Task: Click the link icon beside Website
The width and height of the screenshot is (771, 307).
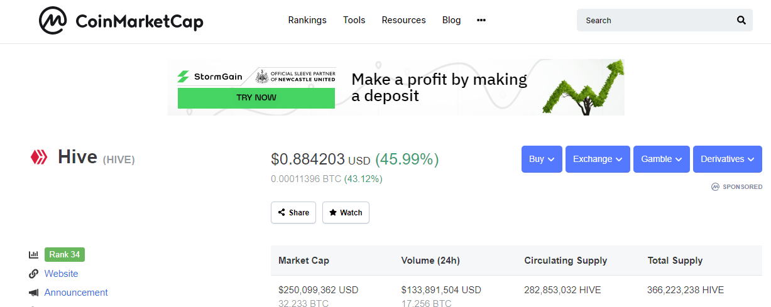Action: (34, 274)
